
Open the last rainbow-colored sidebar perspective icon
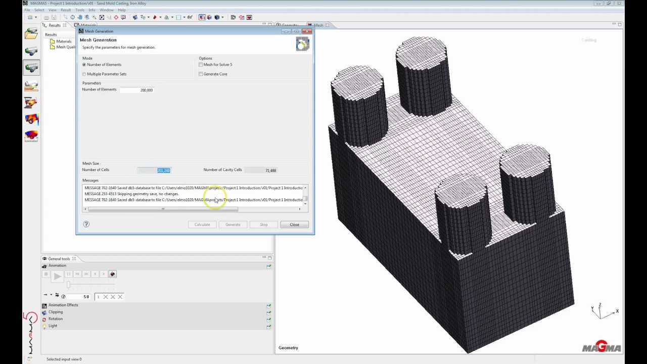point(31,136)
